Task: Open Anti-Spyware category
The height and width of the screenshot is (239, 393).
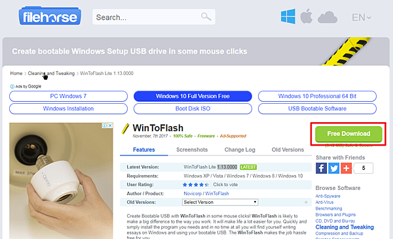Action: click(x=328, y=196)
